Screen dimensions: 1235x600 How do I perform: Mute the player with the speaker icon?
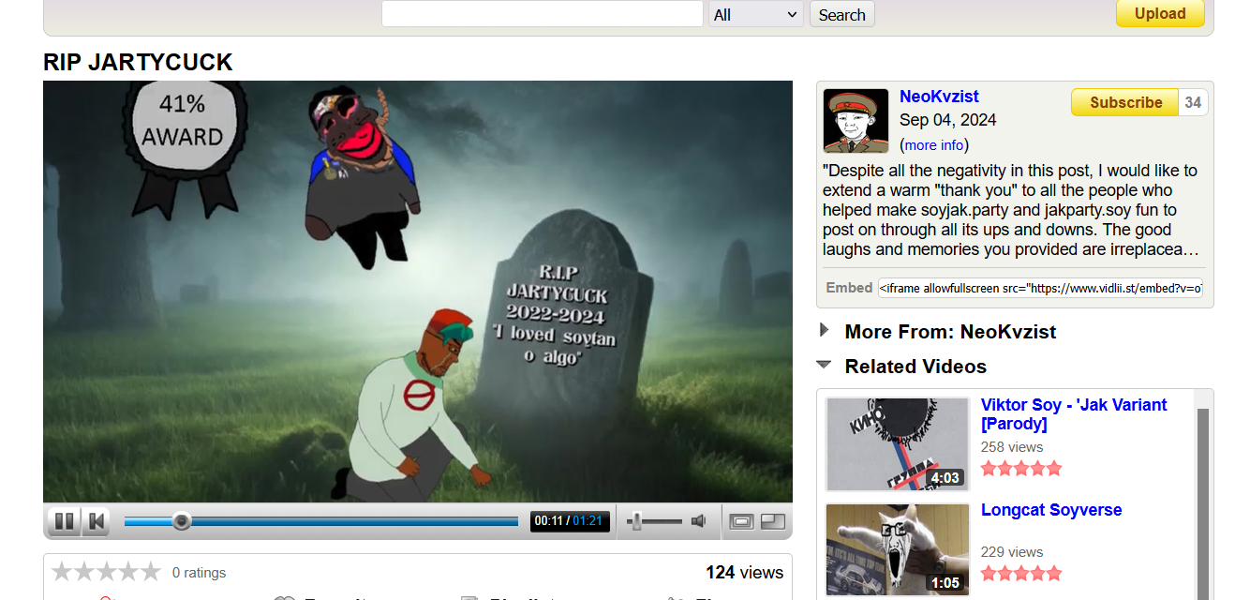coord(698,521)
